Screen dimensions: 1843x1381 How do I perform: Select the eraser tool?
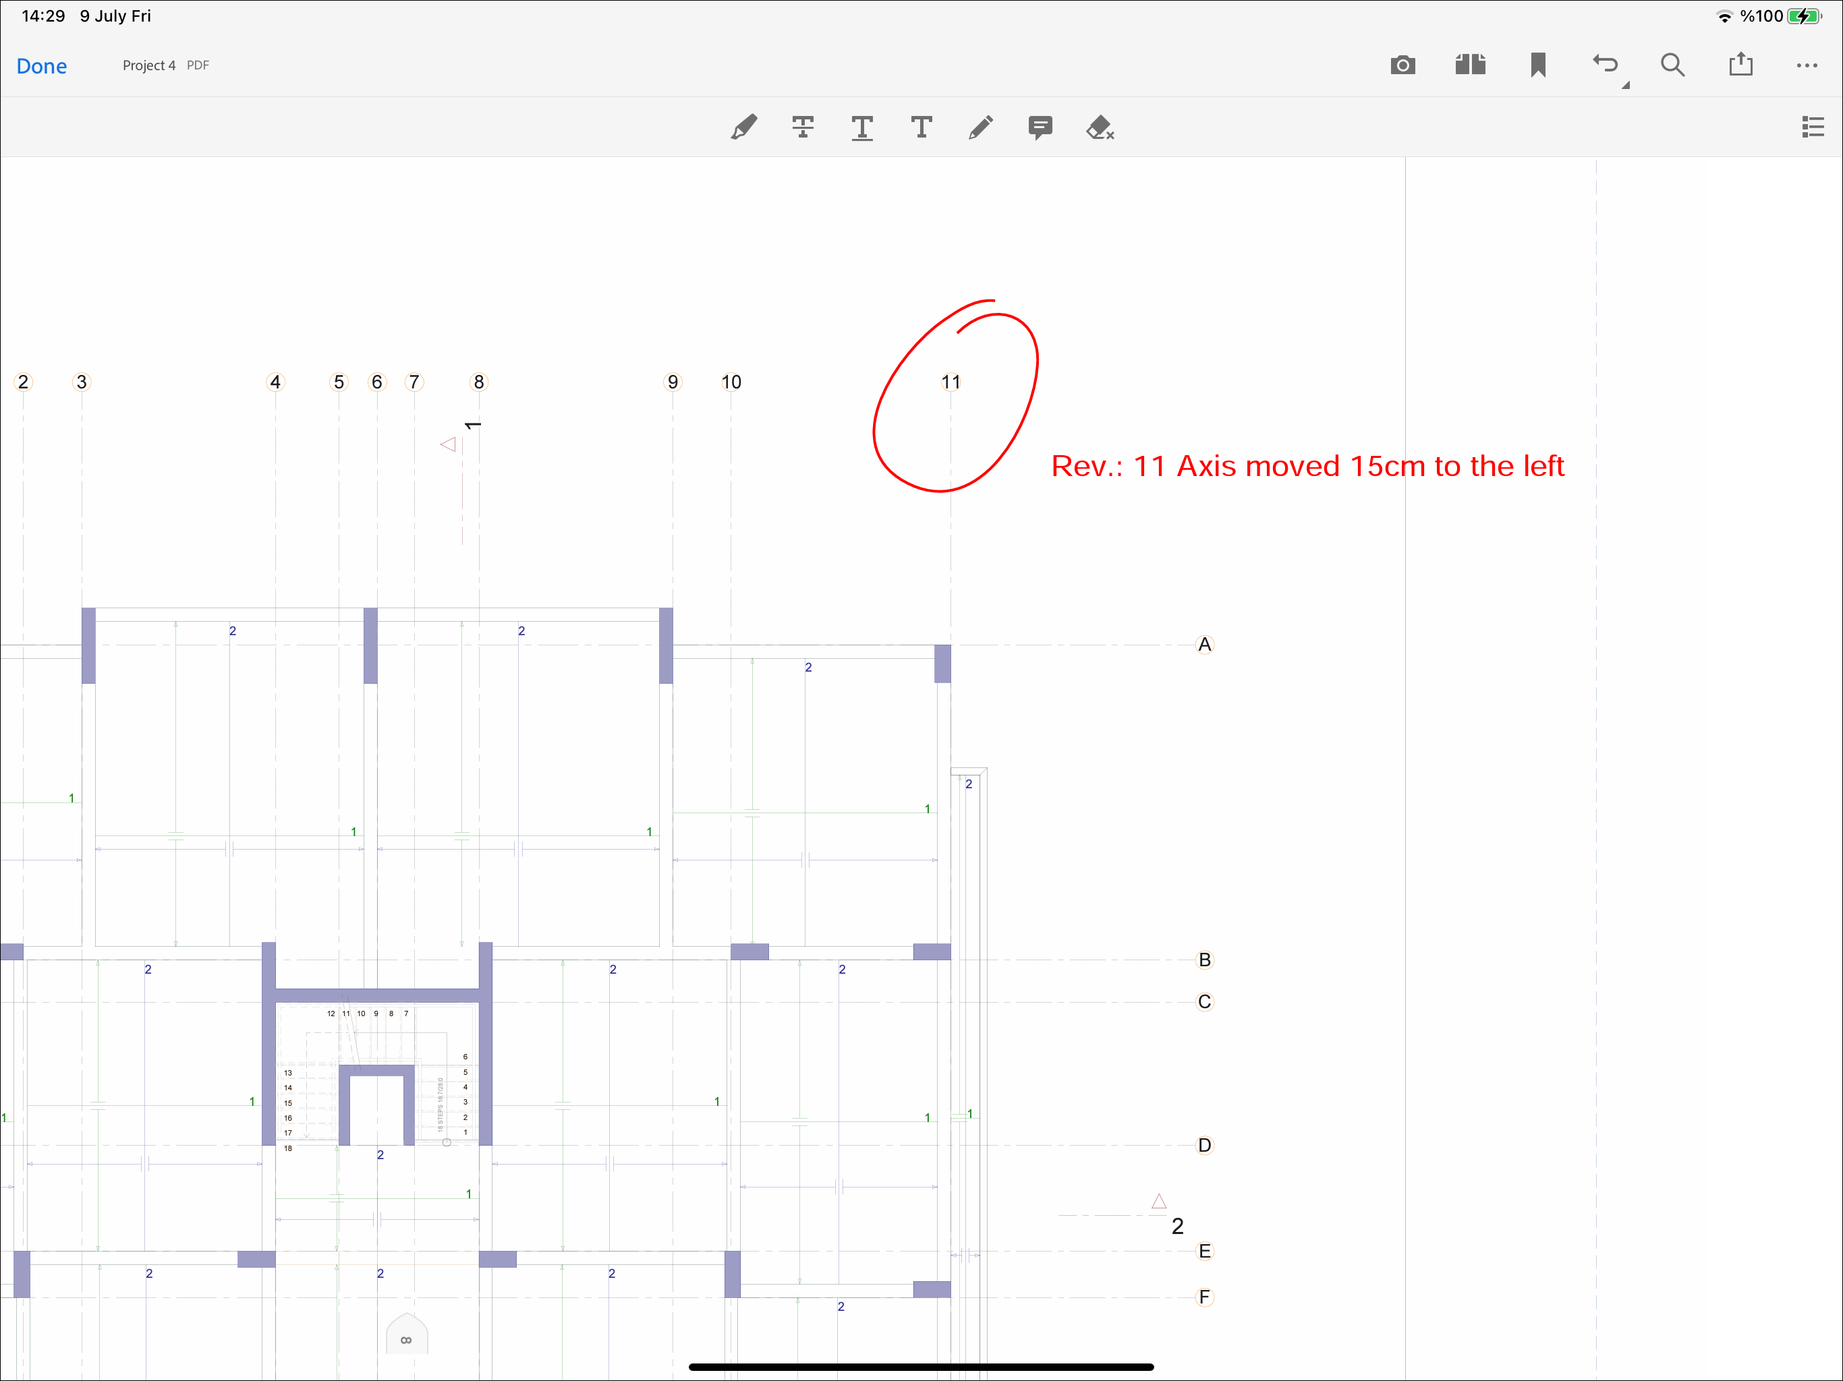click(x=1100, y=127)
